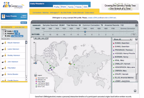Select KRAL, Mary in list

(124, 60)
